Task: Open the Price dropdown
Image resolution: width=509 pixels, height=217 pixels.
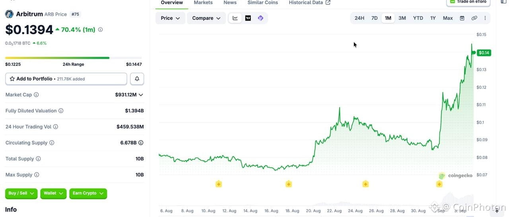Action: 170,18
